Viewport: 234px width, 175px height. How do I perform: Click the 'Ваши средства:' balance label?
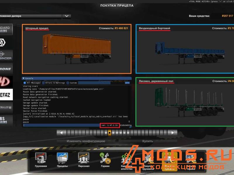click(x=199, y=16)
